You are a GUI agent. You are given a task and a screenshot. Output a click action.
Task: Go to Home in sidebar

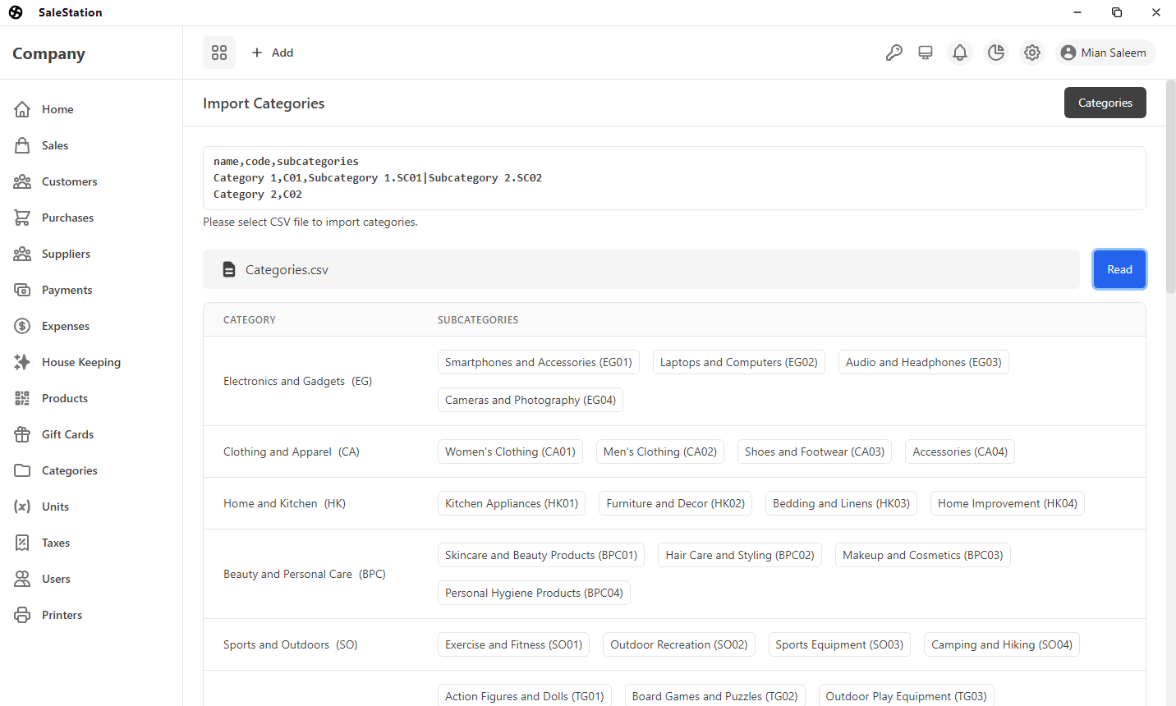click(57, 109)
